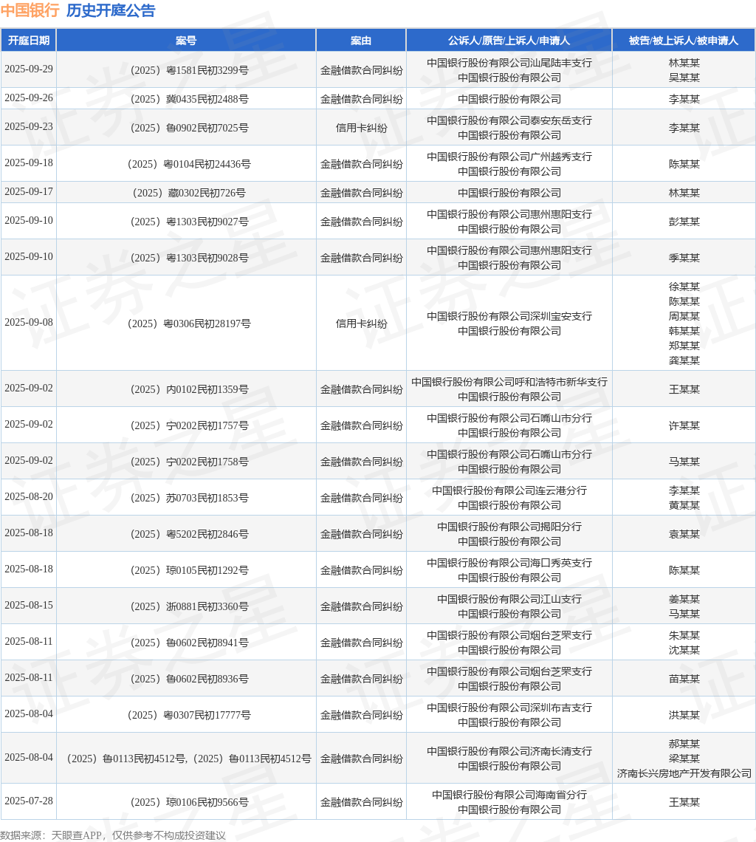Click the 开庭日期 column header

click(29, 41)
